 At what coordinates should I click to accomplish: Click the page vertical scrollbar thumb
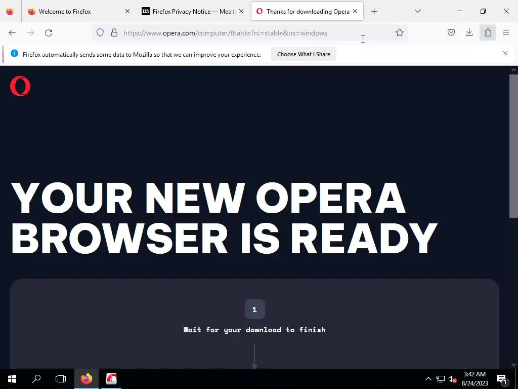point(513,146)
